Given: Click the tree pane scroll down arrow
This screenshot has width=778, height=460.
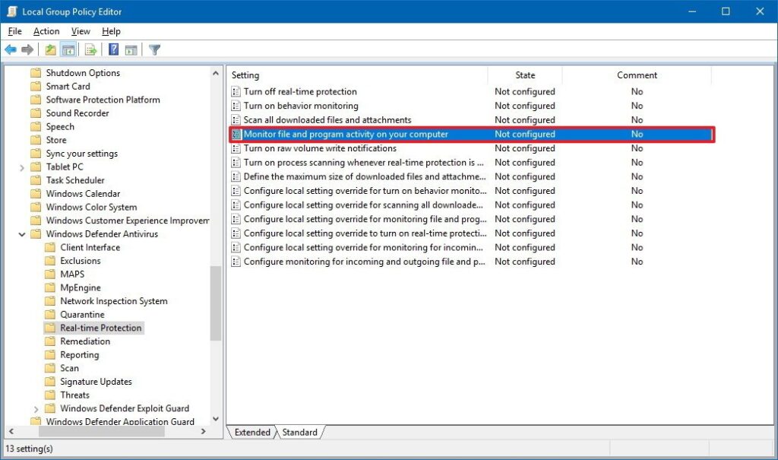Looking at the screenshot, I should [216, 419].
